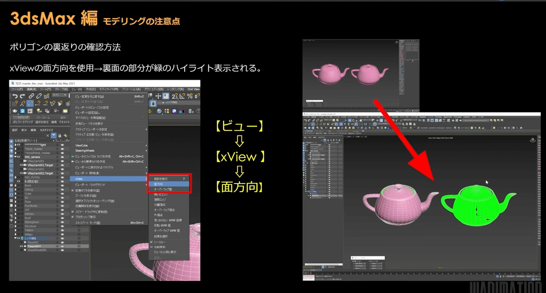Click the ポリゴン モデリング ribbon panel button
Screen dimensions: 546x293
tap(23, 122)
